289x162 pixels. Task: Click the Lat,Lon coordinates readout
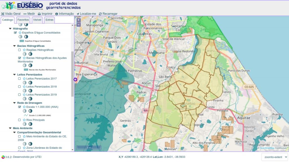[169, 157]
